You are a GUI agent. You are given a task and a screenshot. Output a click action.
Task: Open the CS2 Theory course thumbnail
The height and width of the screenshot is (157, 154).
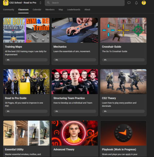(x=123, y=81)
